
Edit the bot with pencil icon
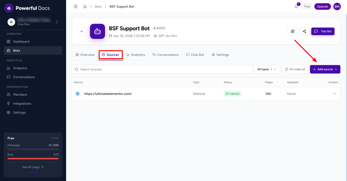pyautogui.click(x=292, y=31)
